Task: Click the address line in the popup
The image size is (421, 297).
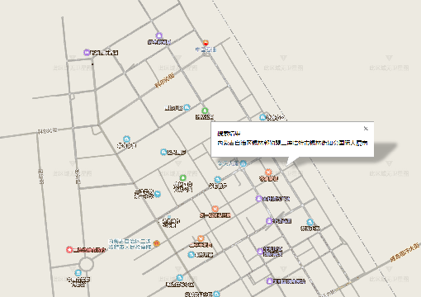Action: click(292, 143)
